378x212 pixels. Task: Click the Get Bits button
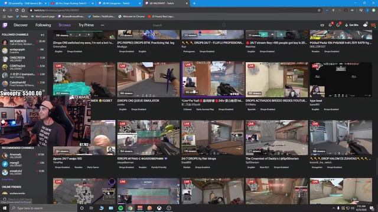click(x=352, y=25)
